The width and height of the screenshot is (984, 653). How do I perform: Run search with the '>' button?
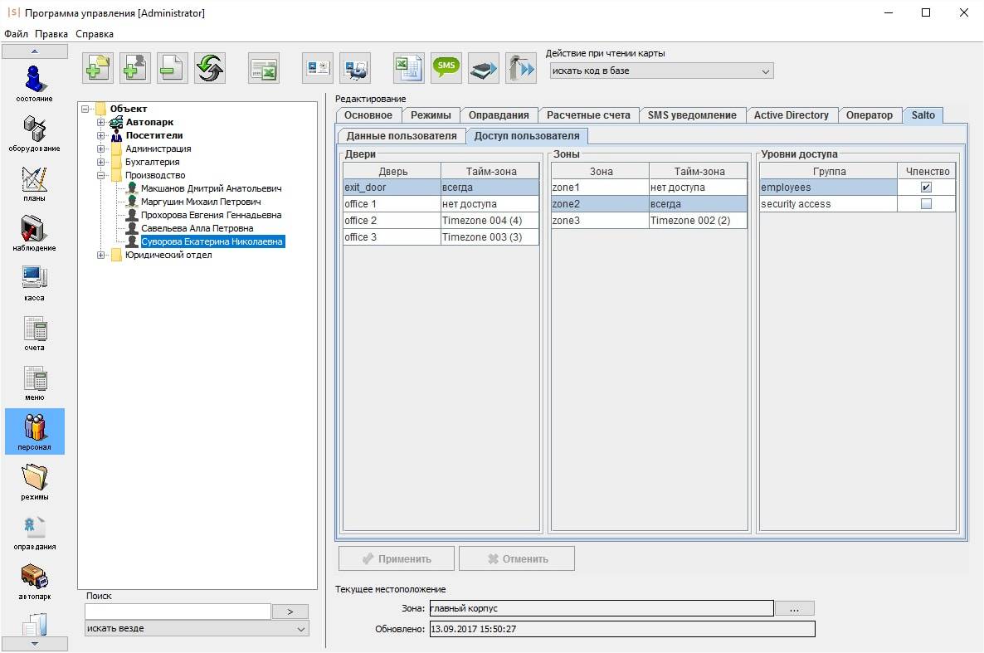coord(290,612)
